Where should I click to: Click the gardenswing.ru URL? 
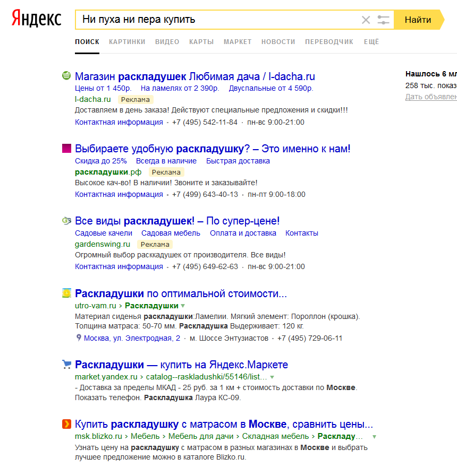[x=103, y=244]
